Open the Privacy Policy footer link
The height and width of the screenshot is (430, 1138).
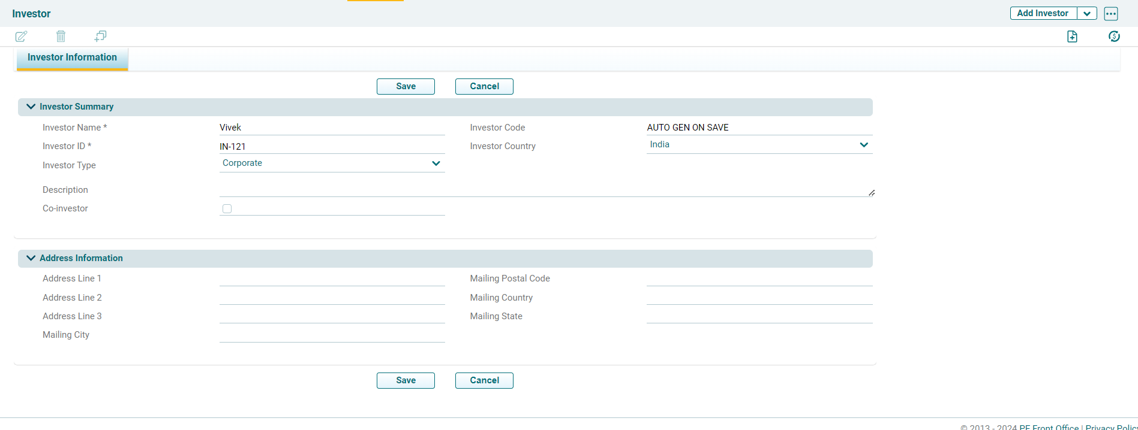pyautogui.click(x=1111, y=427)
